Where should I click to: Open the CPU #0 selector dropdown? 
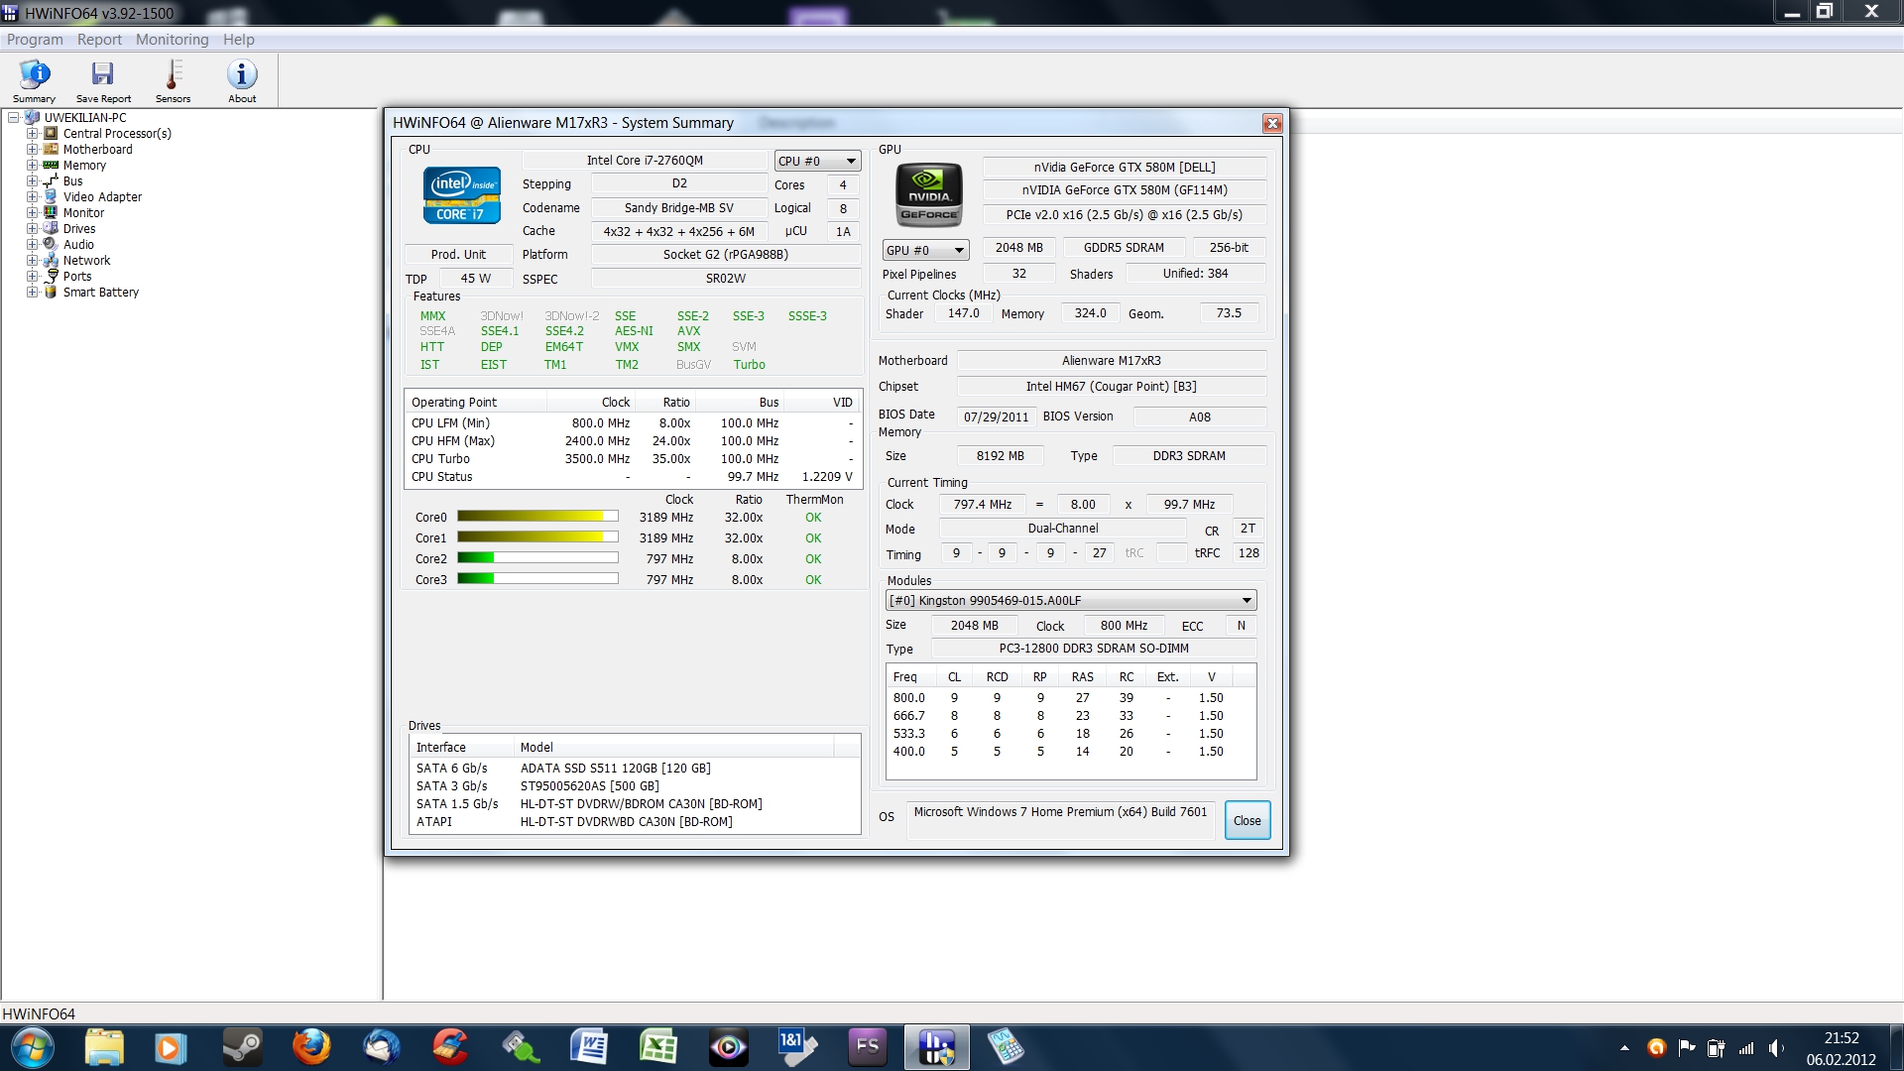[817, 161]
